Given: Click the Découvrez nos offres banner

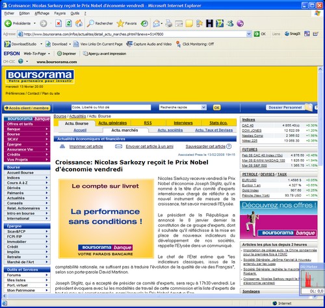Looking at the screenshot, I should pos(279,220).
